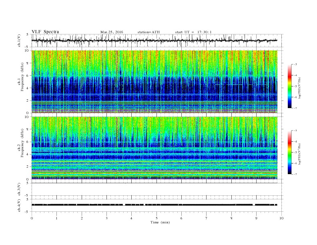Click the 'ch.1(V)' waveform axis label
The width and height of the screenshot is (317, 245).
pos(19,40)
